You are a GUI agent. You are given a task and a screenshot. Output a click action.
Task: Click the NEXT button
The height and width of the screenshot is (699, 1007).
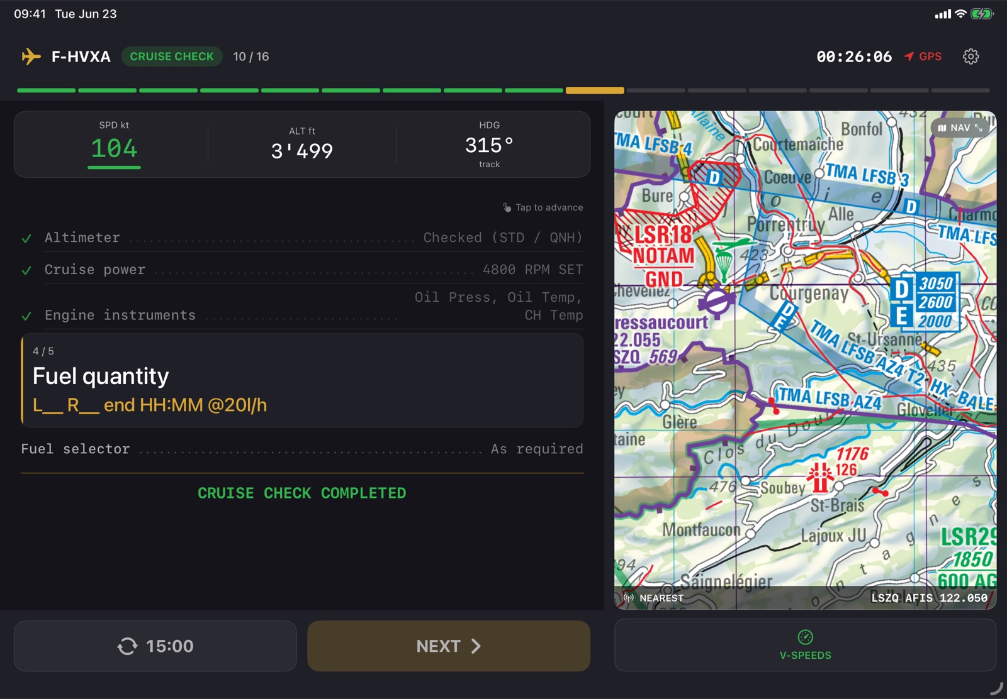449,646
